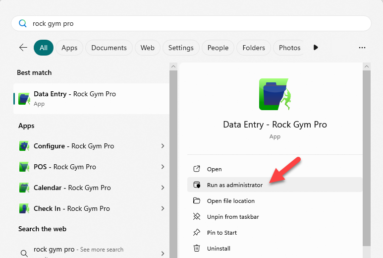The height and width of the screenshot is (258, 383).
Task: Expand Check In - Rock Gym Pro chevron
Action: 163,208
